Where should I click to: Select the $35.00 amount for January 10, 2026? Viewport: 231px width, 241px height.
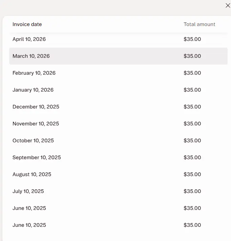(192, 90)
